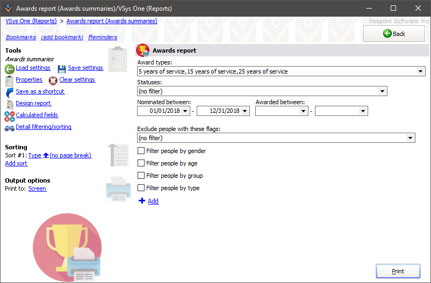
Task: Click the Detail filtering/sorting binoculars icon
Action: tap(10, 128)
